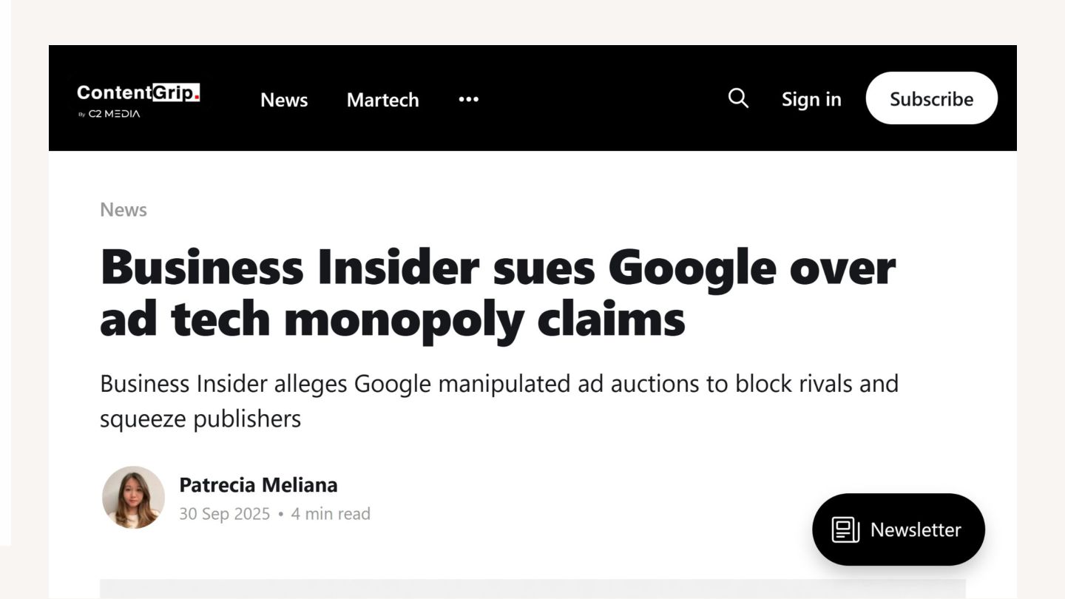Click the red dot in ContentGrip logo

pos(197,98)
